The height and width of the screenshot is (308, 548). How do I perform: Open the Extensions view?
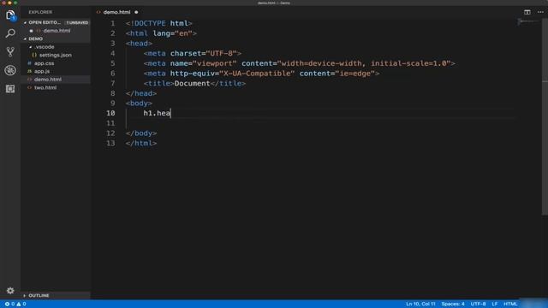[10, 89]
